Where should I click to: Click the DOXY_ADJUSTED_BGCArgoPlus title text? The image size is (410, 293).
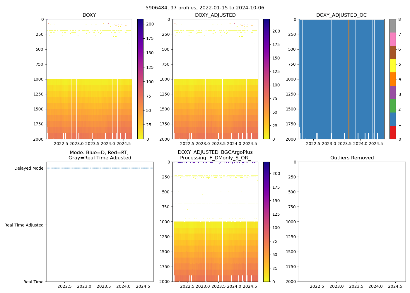[215, 152]
